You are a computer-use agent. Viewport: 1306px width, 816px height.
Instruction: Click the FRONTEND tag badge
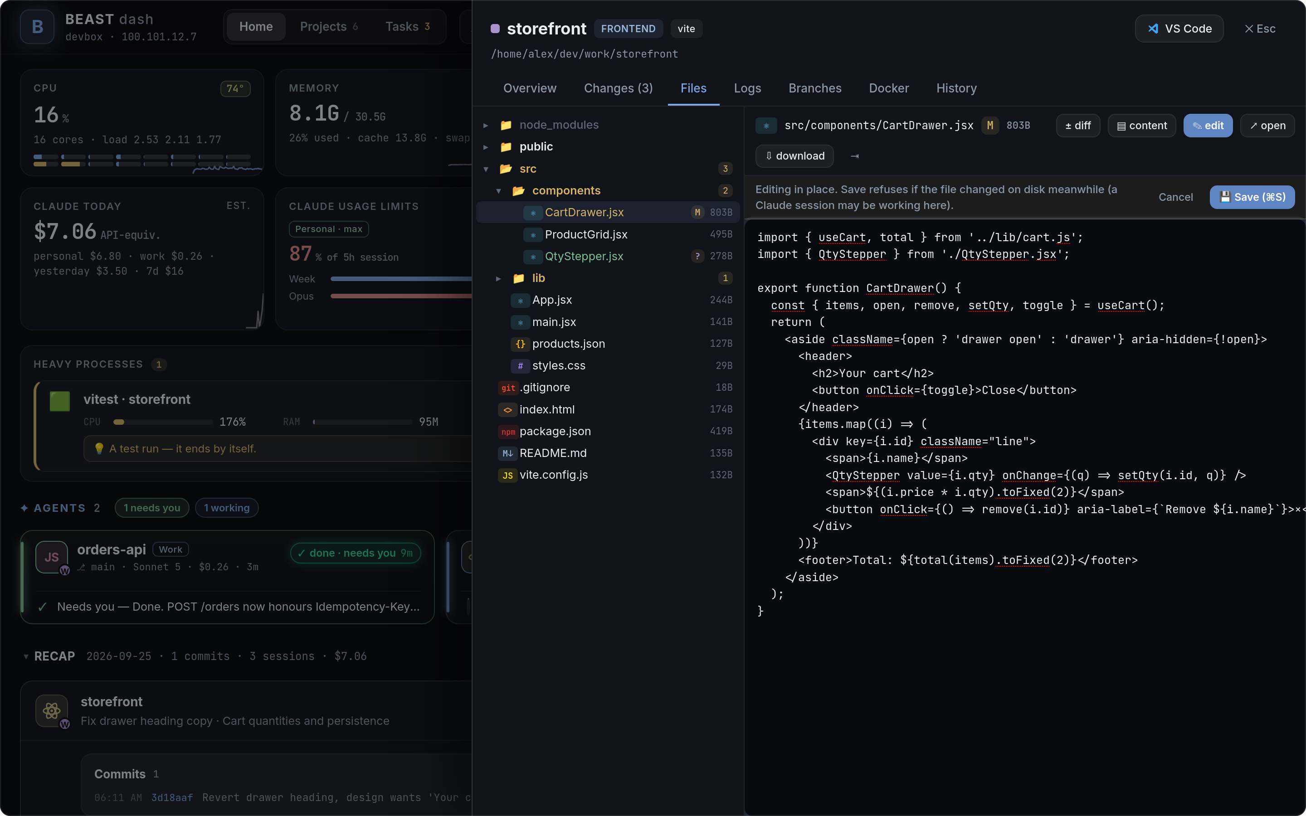628,29
